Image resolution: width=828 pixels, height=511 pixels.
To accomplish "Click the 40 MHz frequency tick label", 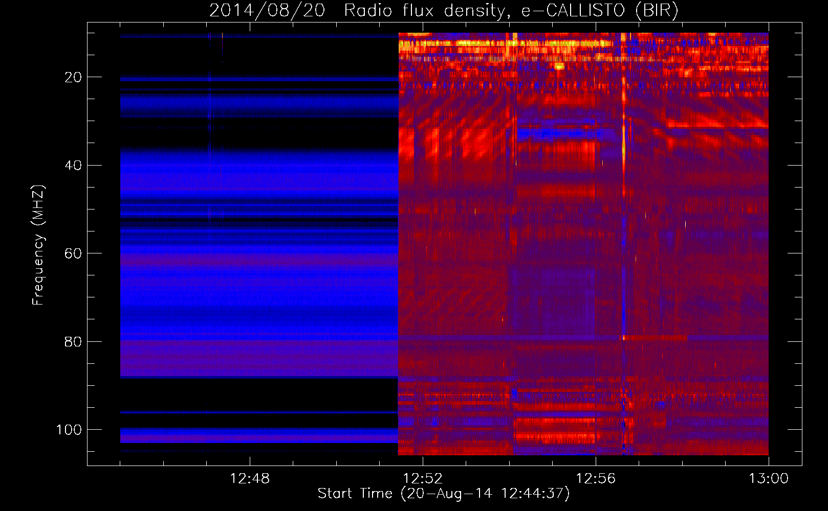I will tap(73, 166).
